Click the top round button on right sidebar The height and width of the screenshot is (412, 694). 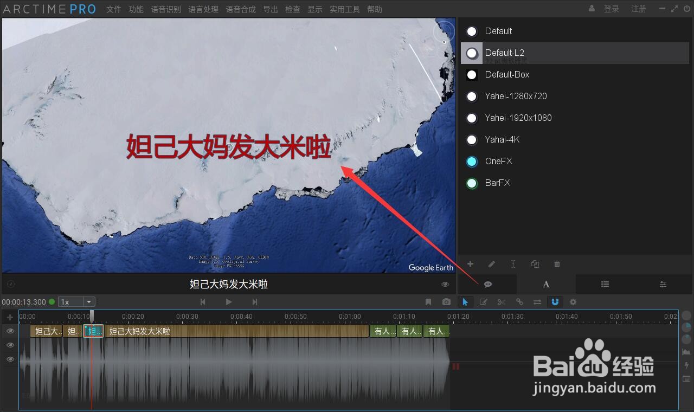[686, 316]
